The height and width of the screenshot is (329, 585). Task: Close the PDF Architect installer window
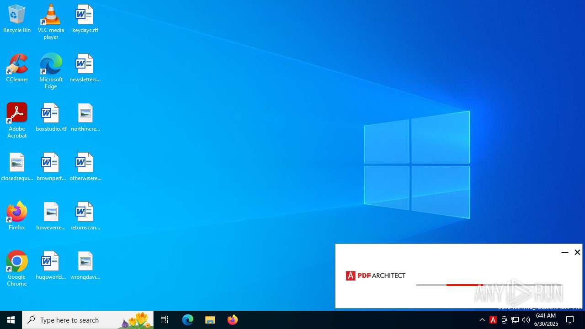(x=577, y=252)
